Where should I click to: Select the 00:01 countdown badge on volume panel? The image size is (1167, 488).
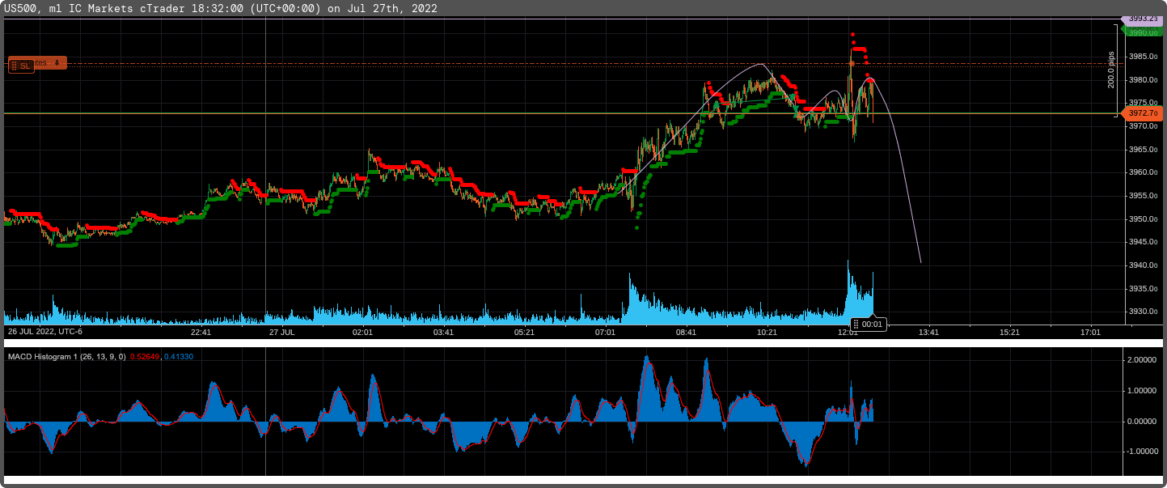tap(871, 324)
